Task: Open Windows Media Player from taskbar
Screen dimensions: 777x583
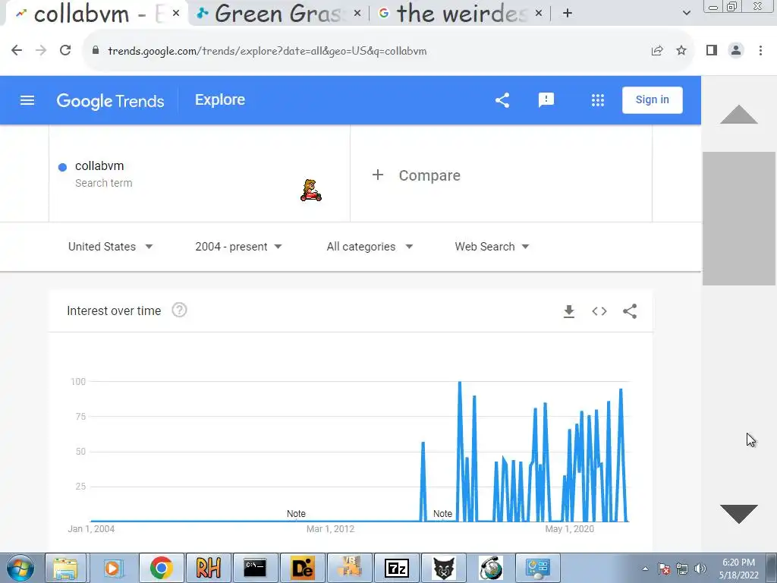Action: click(113, 568)
